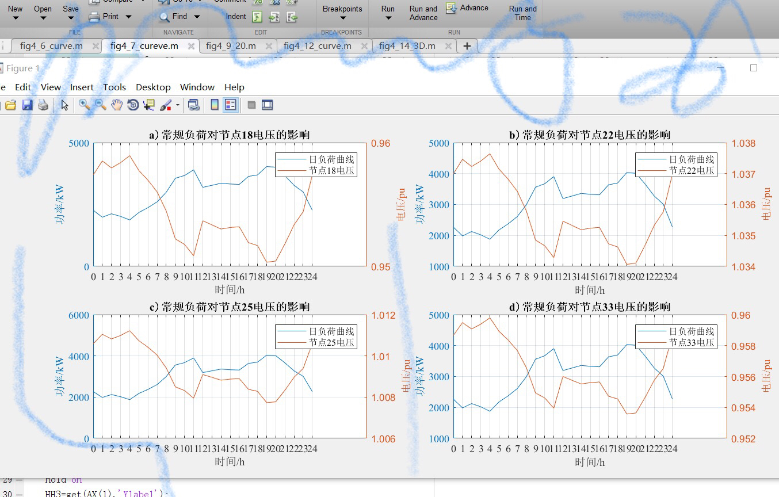Toggle the Insert Legend icon
Image resolution: width=779 pixels, height=497 pixels.
(231, 105)
